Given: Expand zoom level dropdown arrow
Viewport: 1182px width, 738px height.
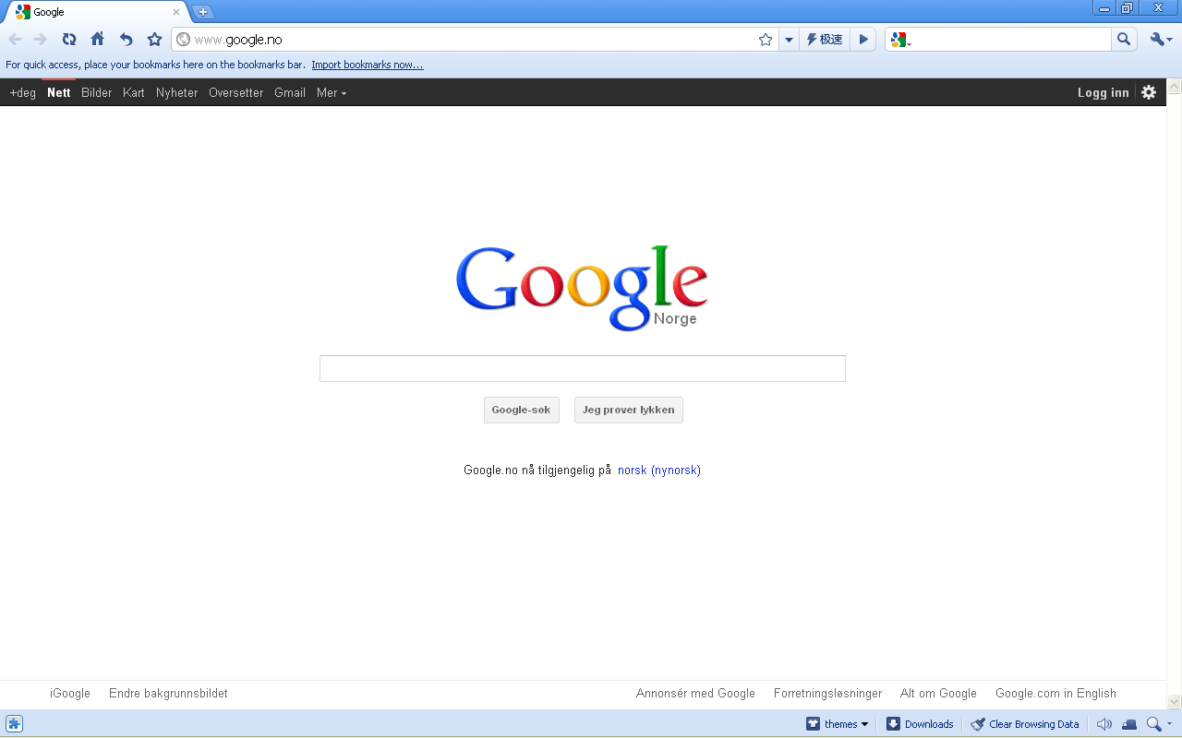Looking at the screenshot, I should (x=1170, y=724).
